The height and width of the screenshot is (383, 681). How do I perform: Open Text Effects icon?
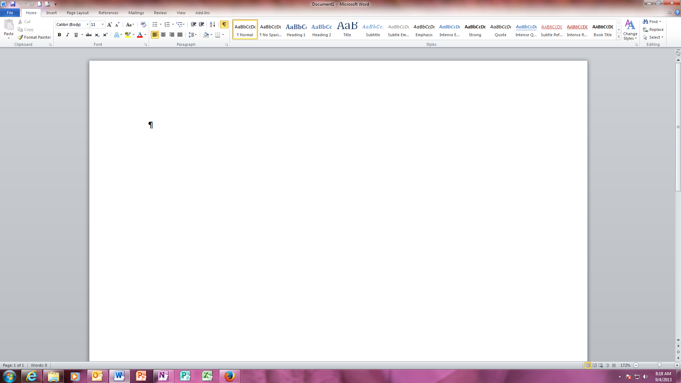(x=117, y=35)
